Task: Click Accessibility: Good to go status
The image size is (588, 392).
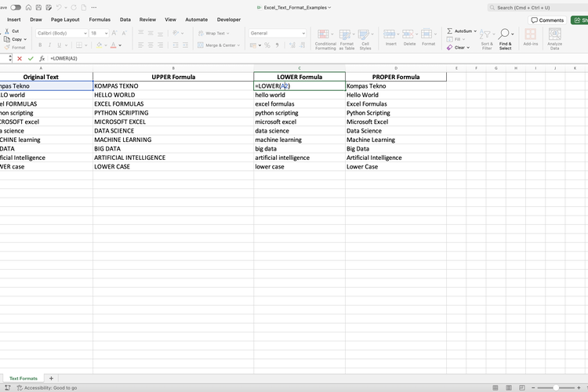Action: (47, 387)
